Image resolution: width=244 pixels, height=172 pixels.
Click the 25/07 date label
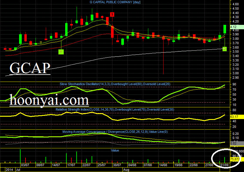[102, 165]
